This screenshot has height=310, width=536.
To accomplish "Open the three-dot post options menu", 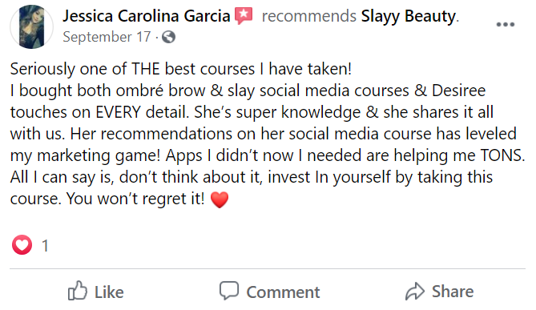I will click(x=506, y=24).
